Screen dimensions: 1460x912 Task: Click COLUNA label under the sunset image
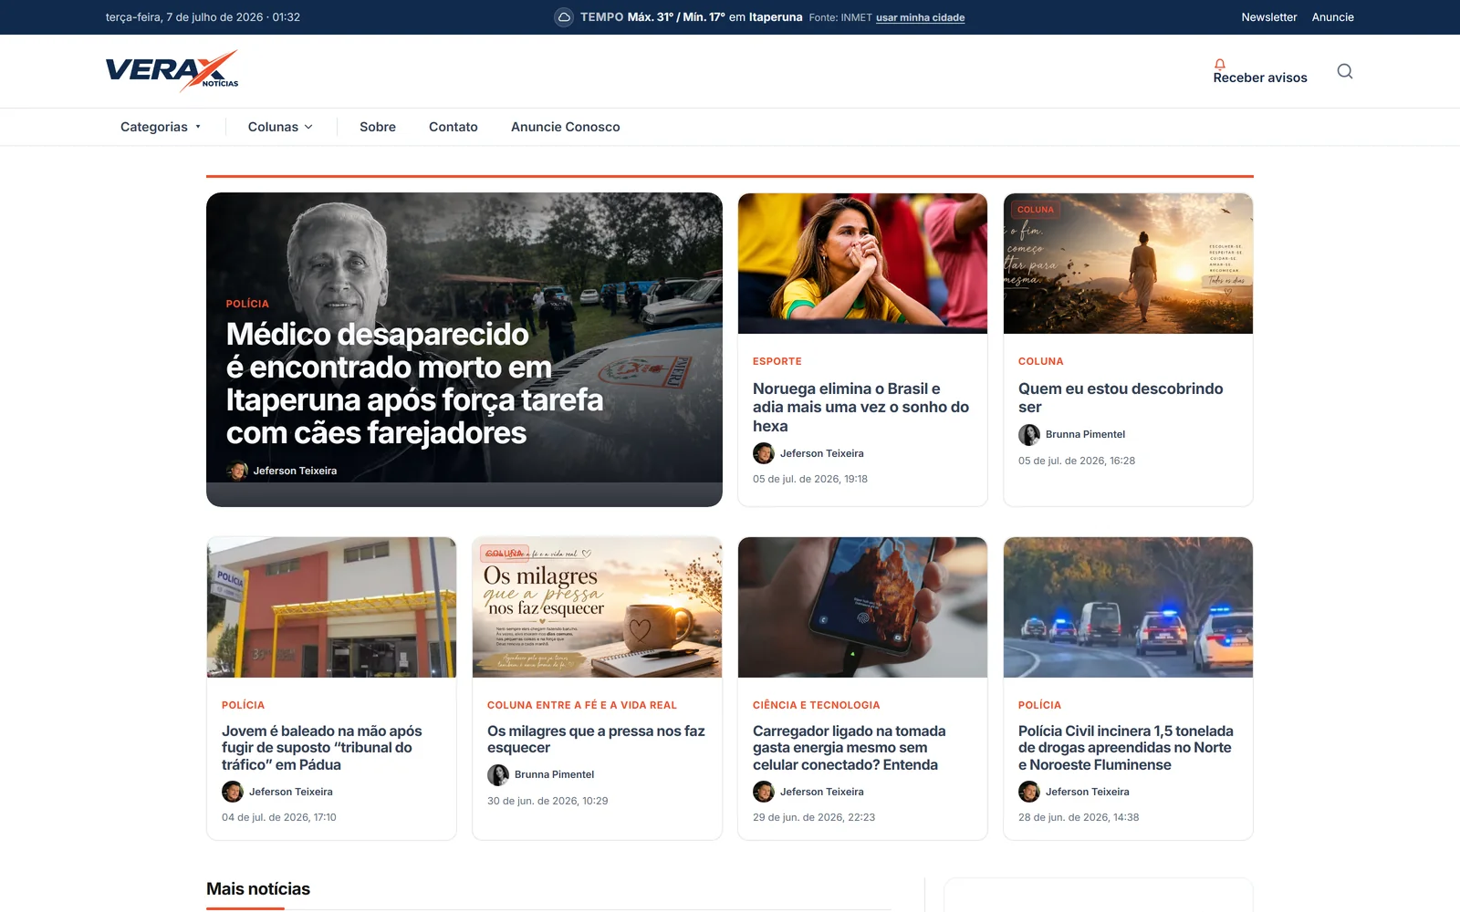tap(1041, 361)
